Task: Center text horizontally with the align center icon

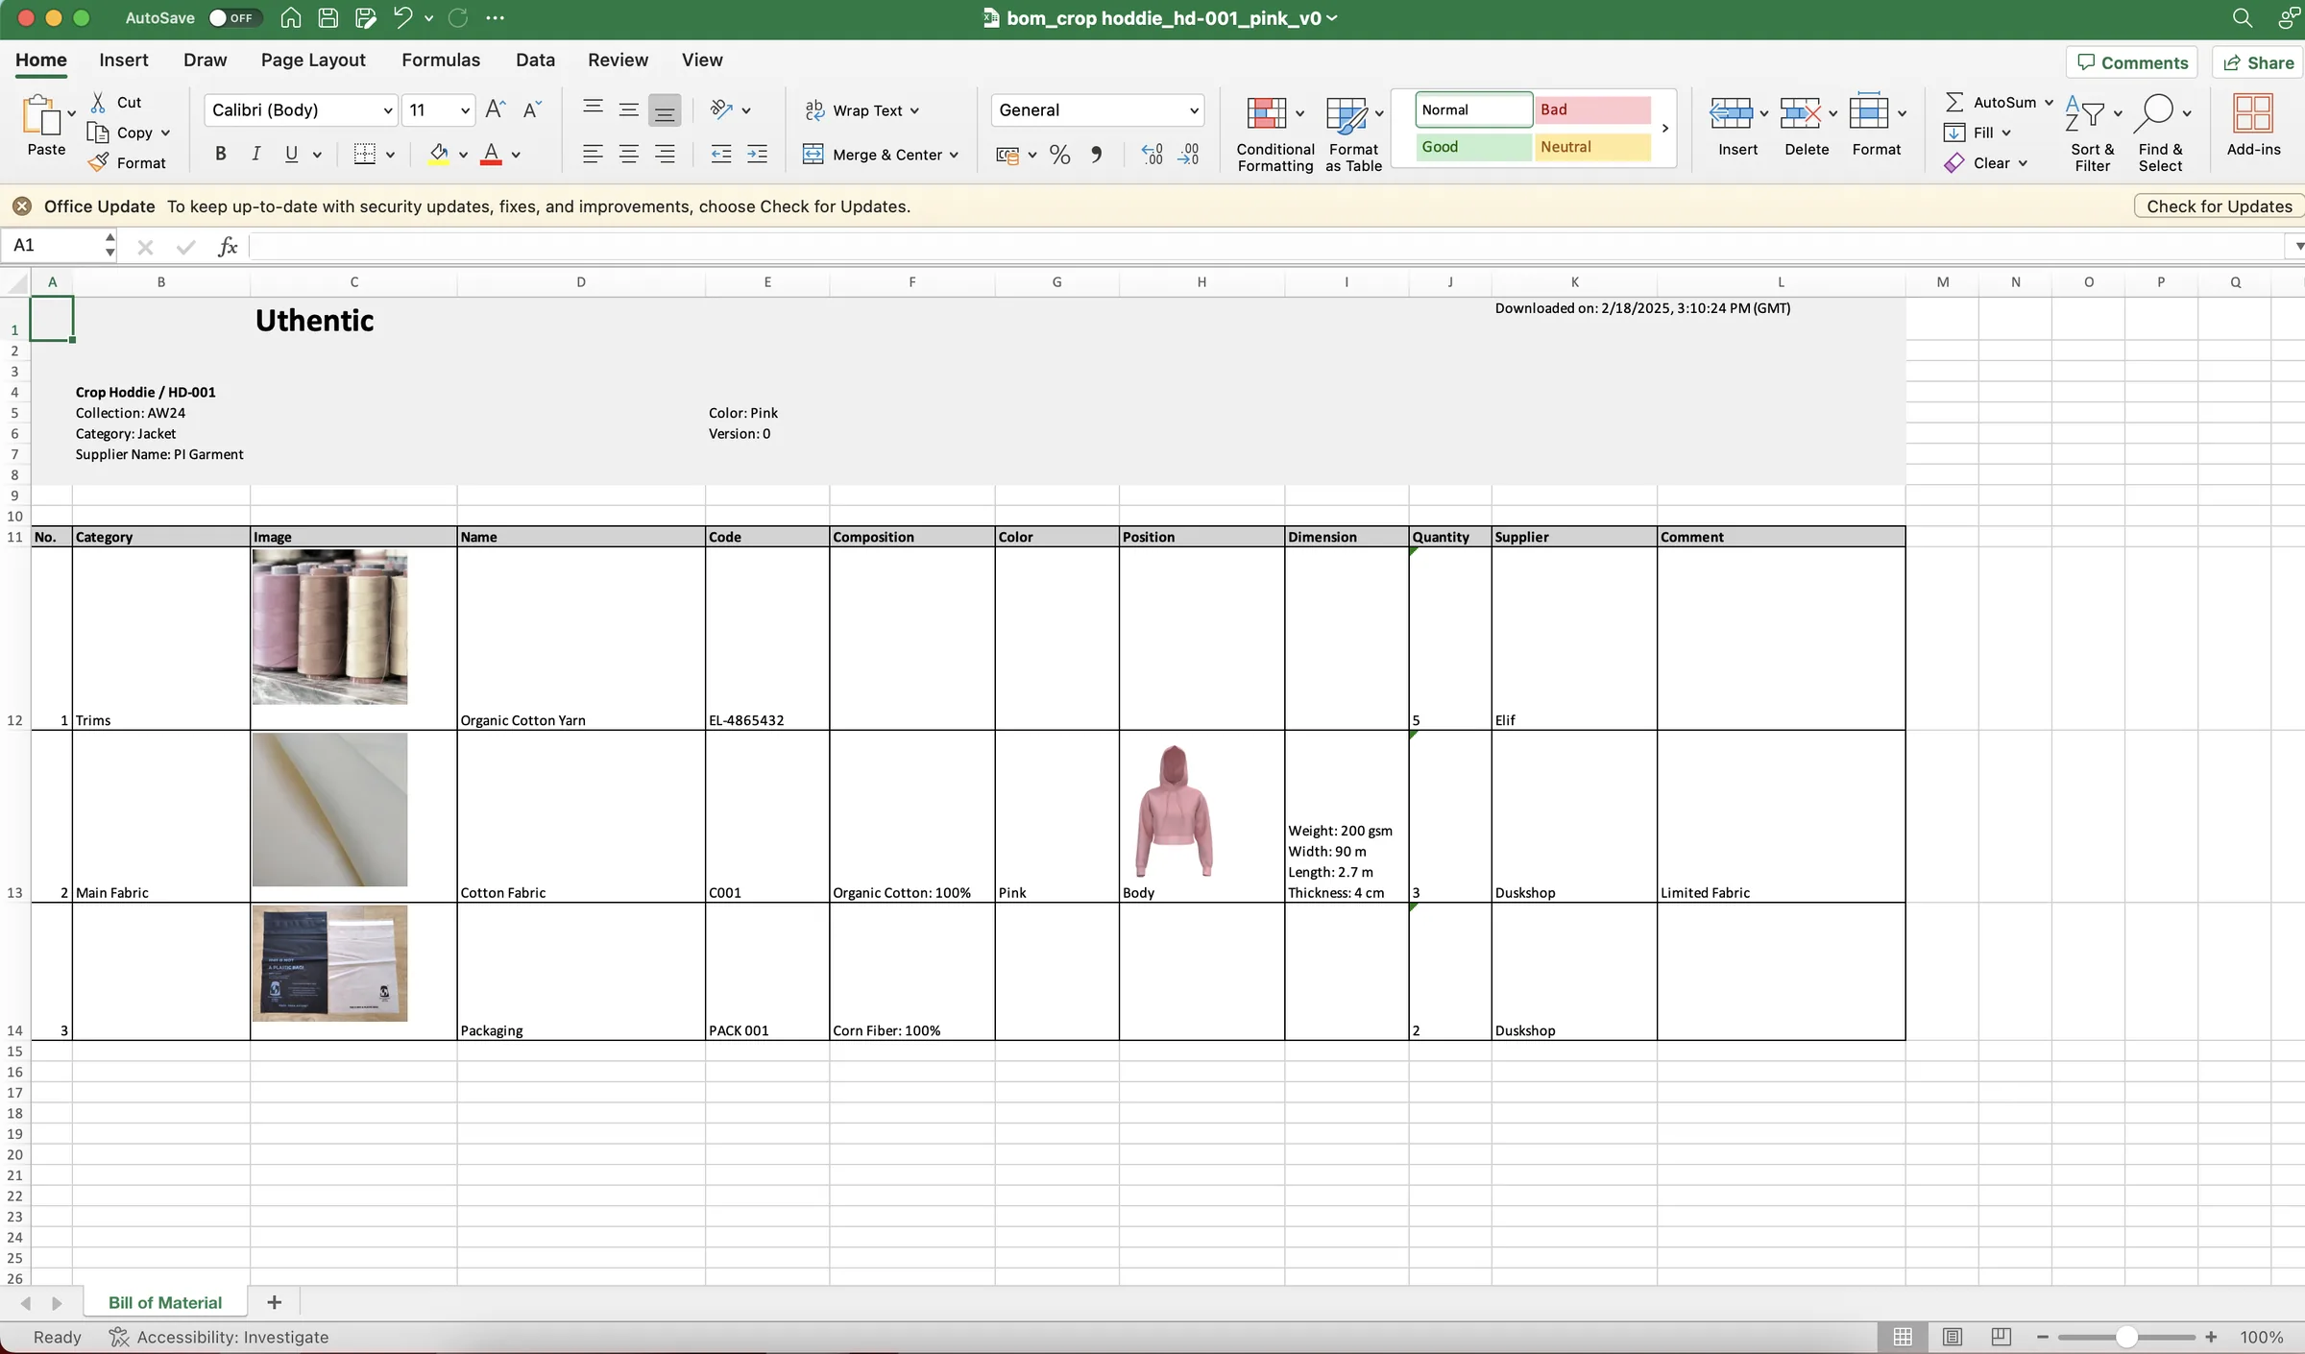Action: pos(629,154)
